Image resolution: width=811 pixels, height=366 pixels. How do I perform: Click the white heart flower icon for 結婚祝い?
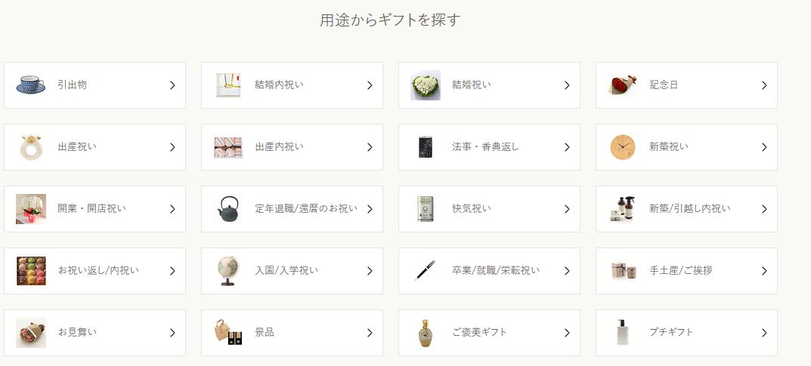pyautogui.click(x=426, y=85)
